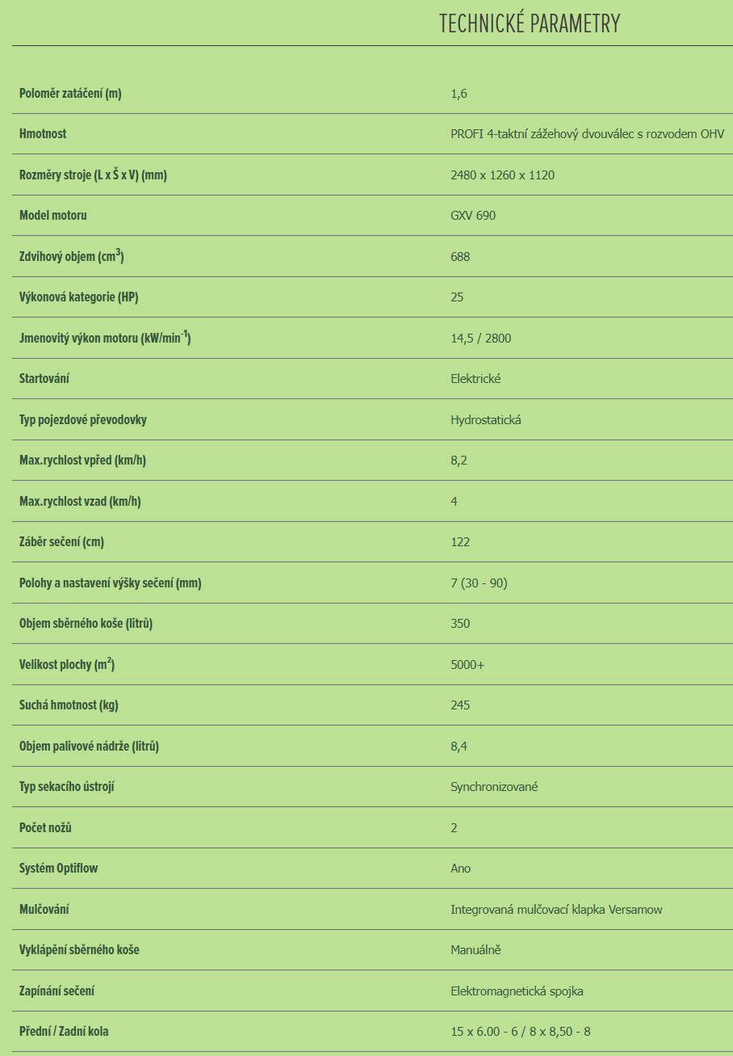Select the Zdvihový objem label
This screenshot has height=1056, width=733.
point(71,256)
